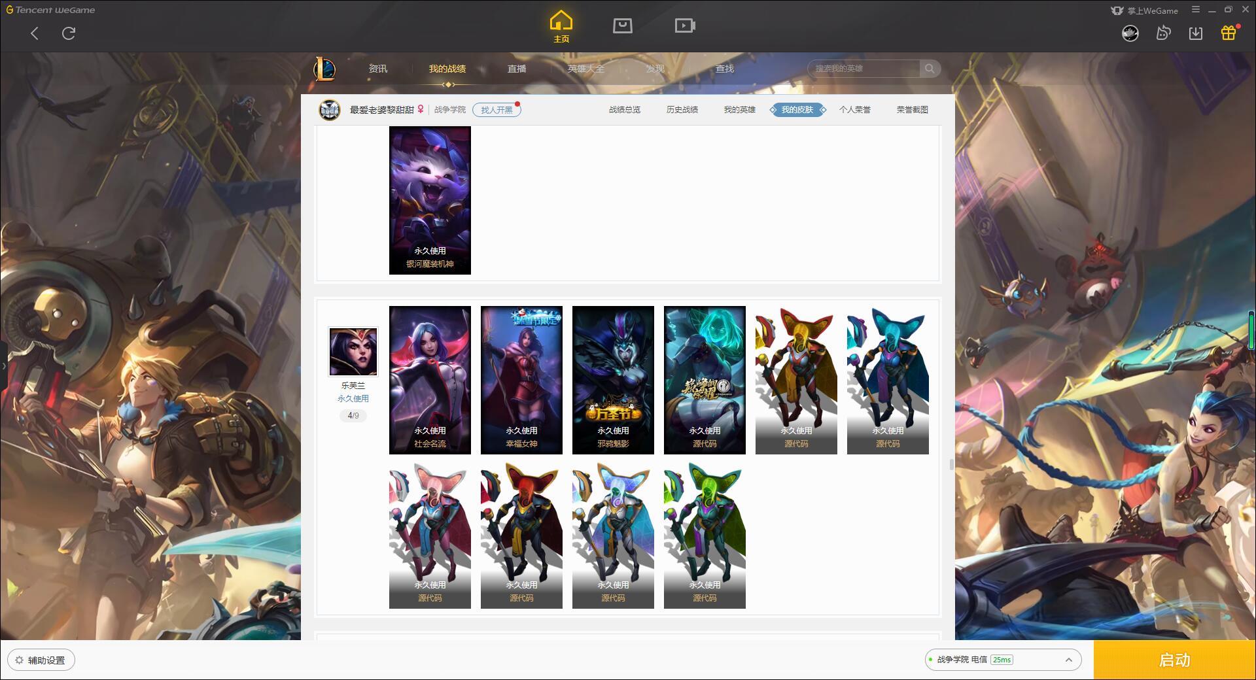Click the 启动 launch button
Viewport: 1256px width, 680px height.
click(1175, 660)
